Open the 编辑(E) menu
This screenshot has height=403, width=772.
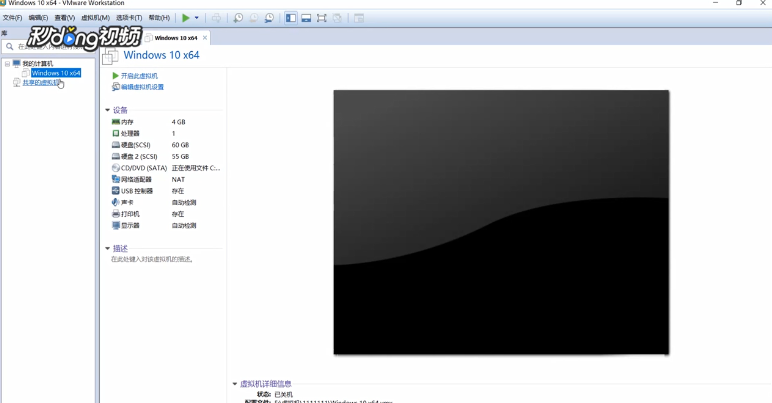coord(38,18)
